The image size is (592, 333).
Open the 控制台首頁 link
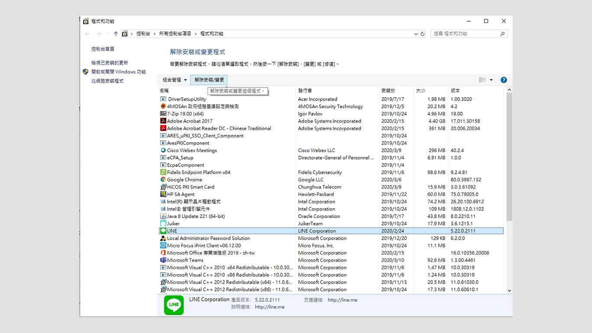click(x=103, y=49)
